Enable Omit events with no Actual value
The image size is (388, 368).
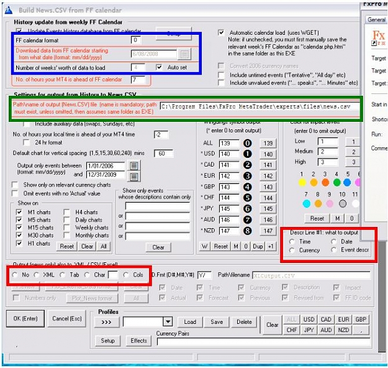(15, 193)
